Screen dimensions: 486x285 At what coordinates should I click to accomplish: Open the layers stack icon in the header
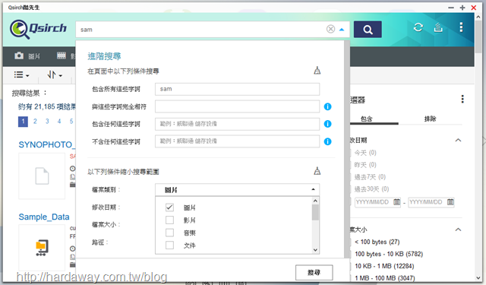[x=438, y=27]
